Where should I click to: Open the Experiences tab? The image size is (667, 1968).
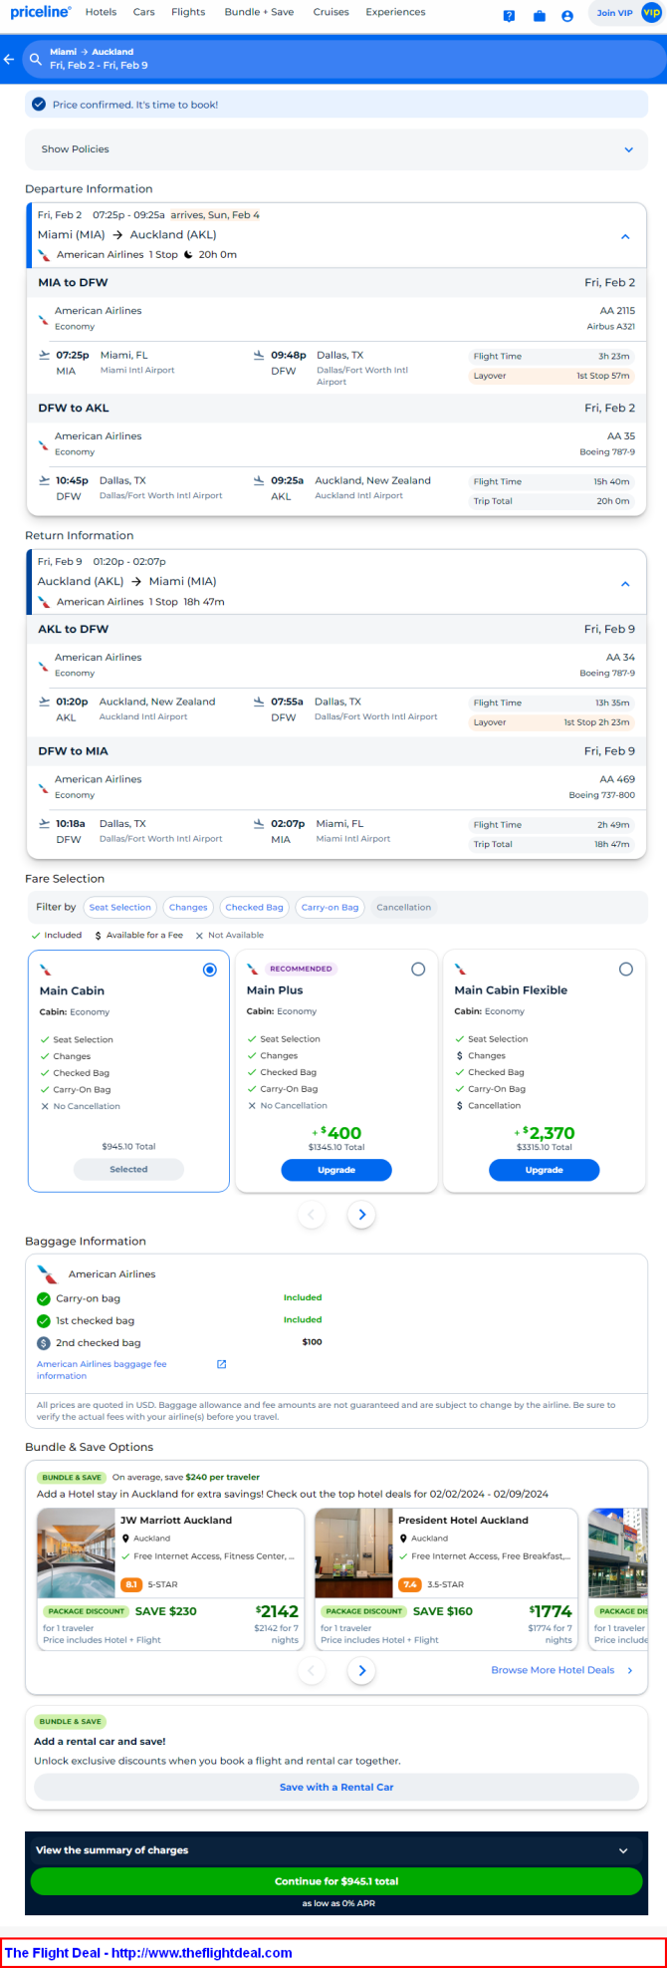(x=395, y=12)
